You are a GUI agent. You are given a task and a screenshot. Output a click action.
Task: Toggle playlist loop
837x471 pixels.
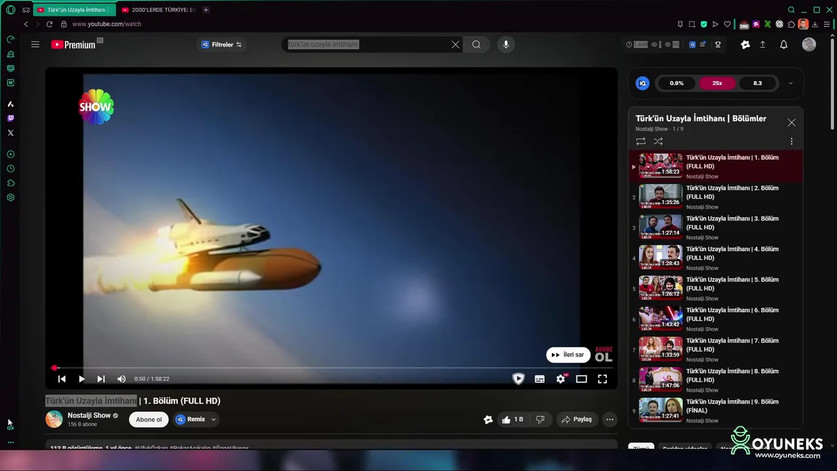(x=641, y=141)
